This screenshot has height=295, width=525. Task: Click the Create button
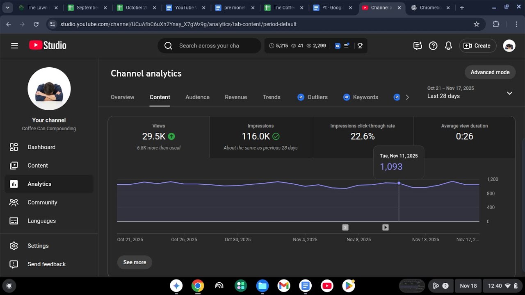(478, 46)
